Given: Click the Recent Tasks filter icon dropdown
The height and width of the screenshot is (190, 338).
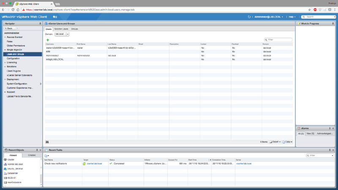Looking at the screenshot, I should 47,155.
